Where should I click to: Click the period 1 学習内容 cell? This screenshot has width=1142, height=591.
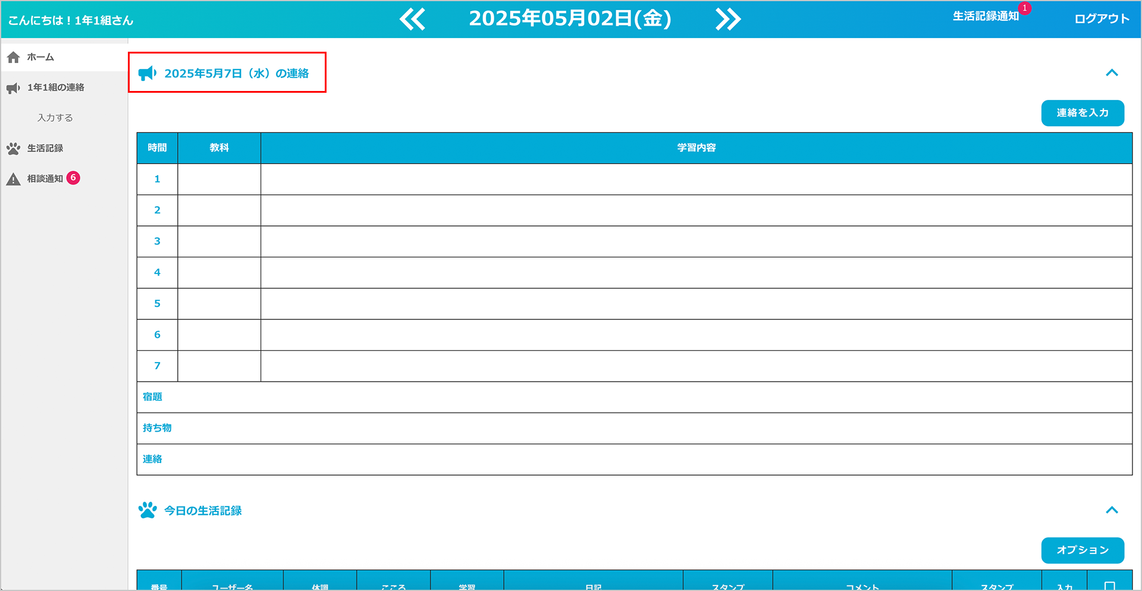pos(696,179)
